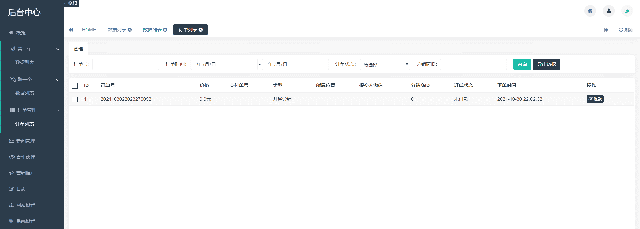The width and height of the screenshot is (640, 229).
Task: Click the logout icon in header
Action: coord(627,11)
